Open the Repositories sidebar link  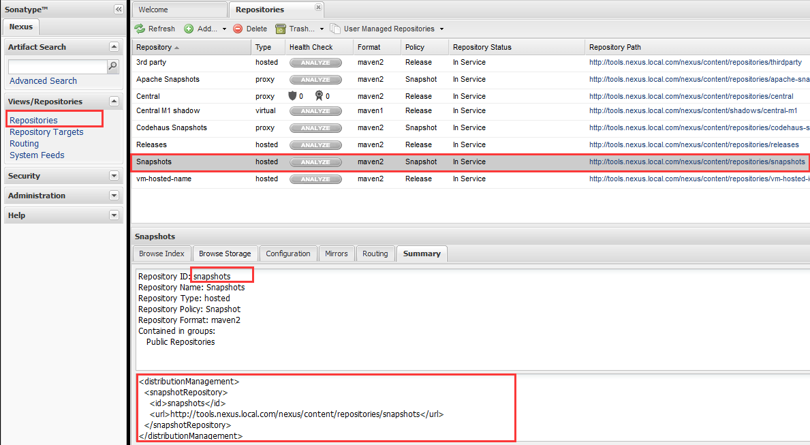[33, 121]
